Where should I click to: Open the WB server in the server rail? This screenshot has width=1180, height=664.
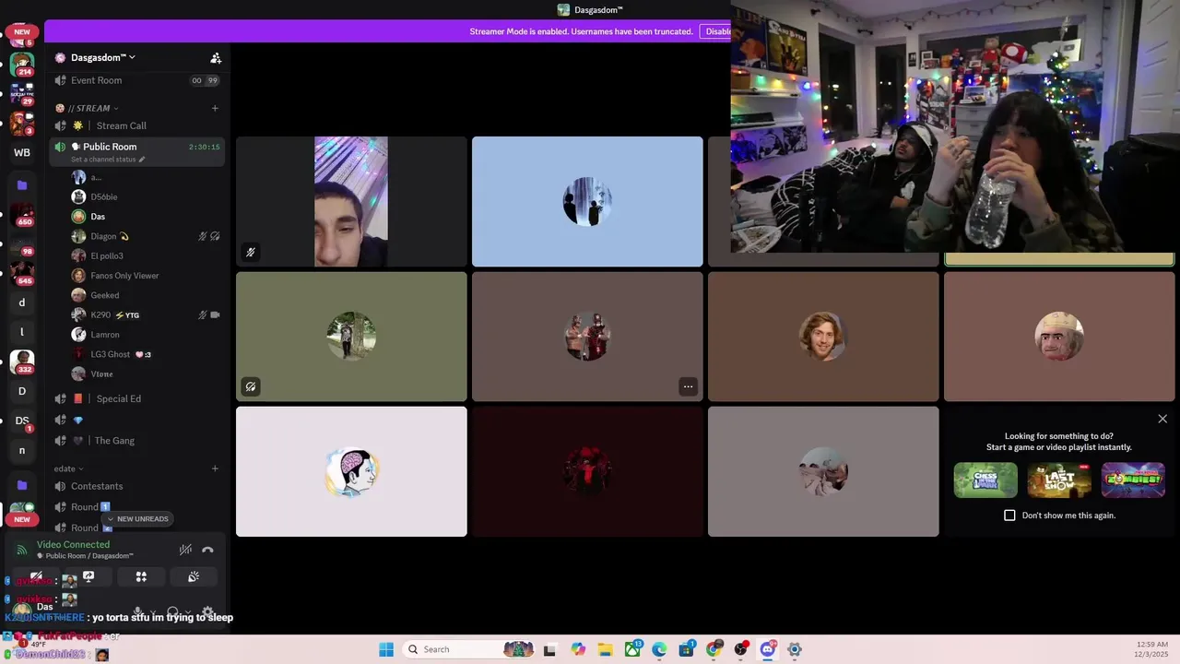[x=22, y=153]
